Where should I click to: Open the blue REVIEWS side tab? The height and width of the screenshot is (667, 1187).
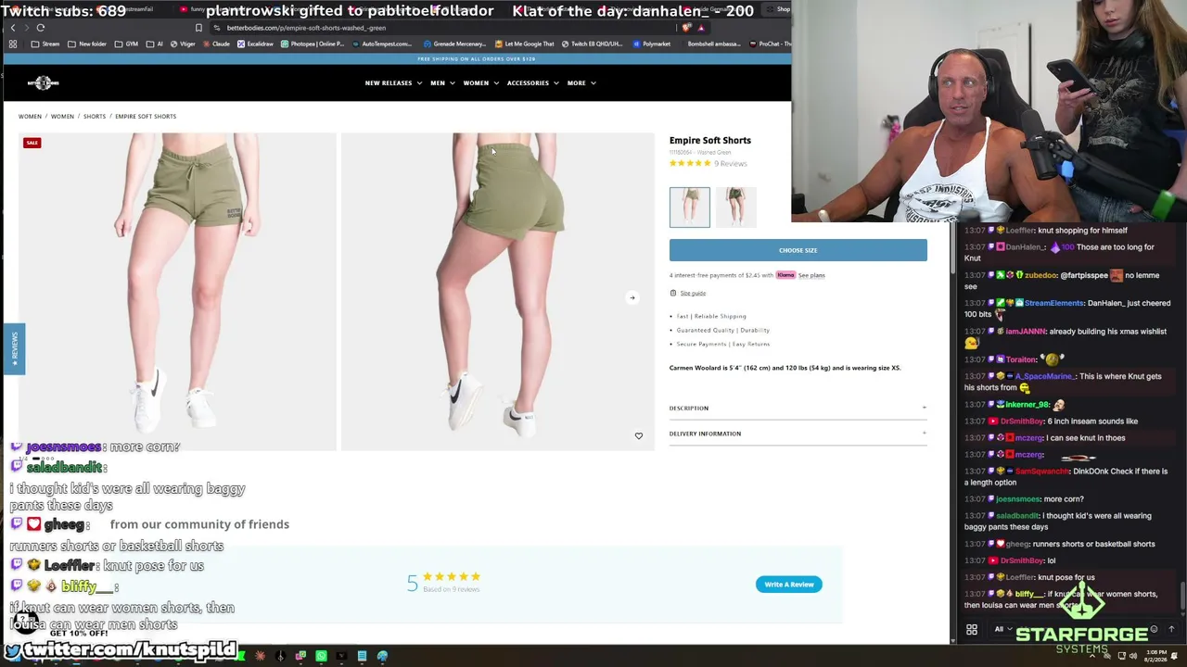pos(14,348)
